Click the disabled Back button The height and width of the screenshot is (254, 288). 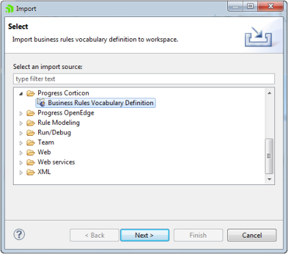[x=94, y=235]
